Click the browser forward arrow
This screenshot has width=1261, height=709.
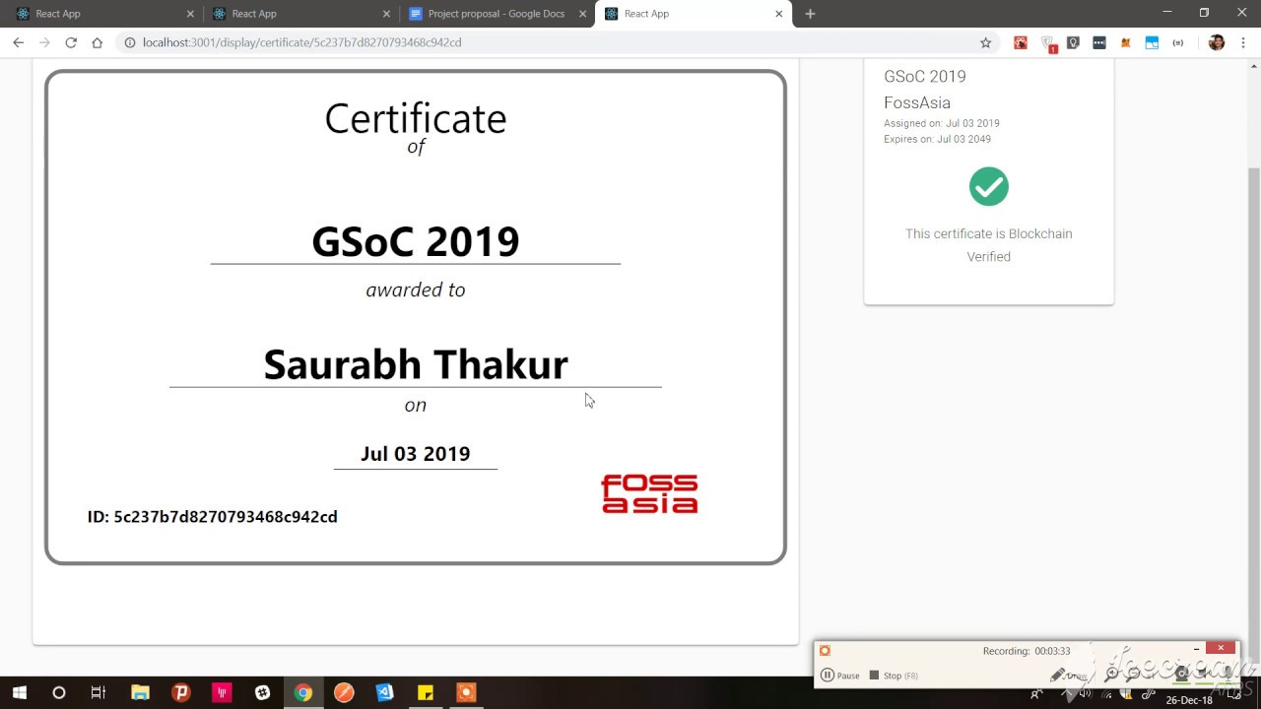[44, 42]
